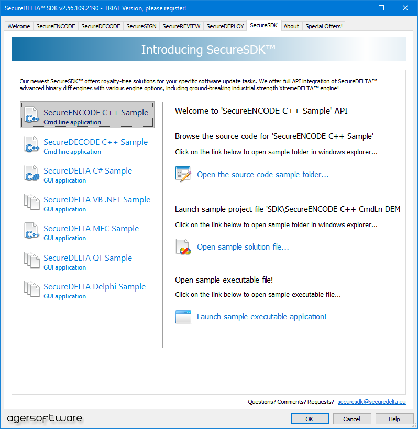The height and width of the screenshot is (429, 418).
Task: Click the Cancel button
Action: click(x=351, y=419)
